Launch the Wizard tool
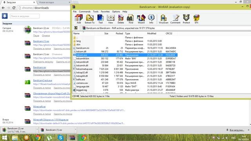Screen dimensions: 251x141 pos(141,19)
